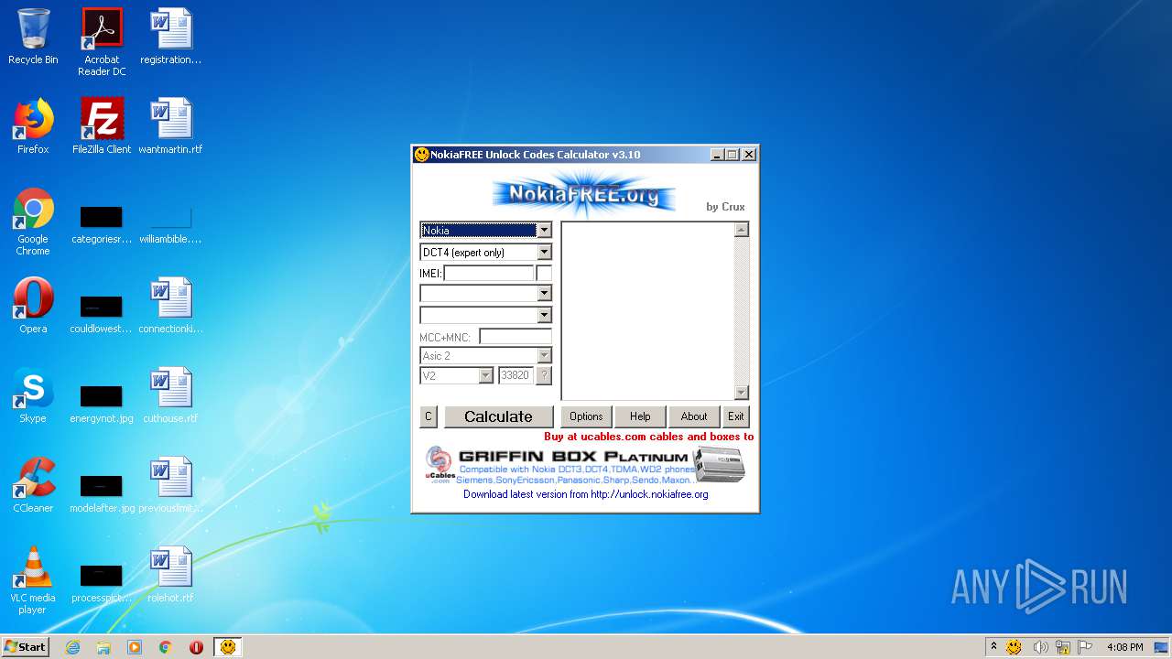
Task: Click smiley icon in system tray
Action: coord(1015,647)
